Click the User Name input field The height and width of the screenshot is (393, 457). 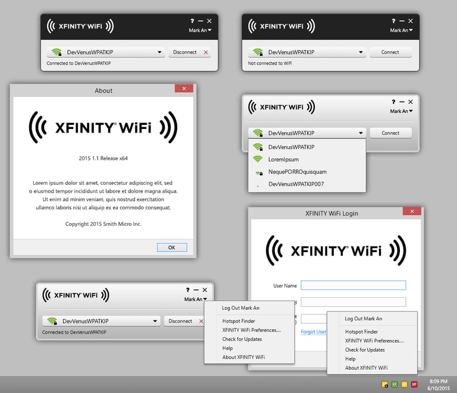(353, 285)
